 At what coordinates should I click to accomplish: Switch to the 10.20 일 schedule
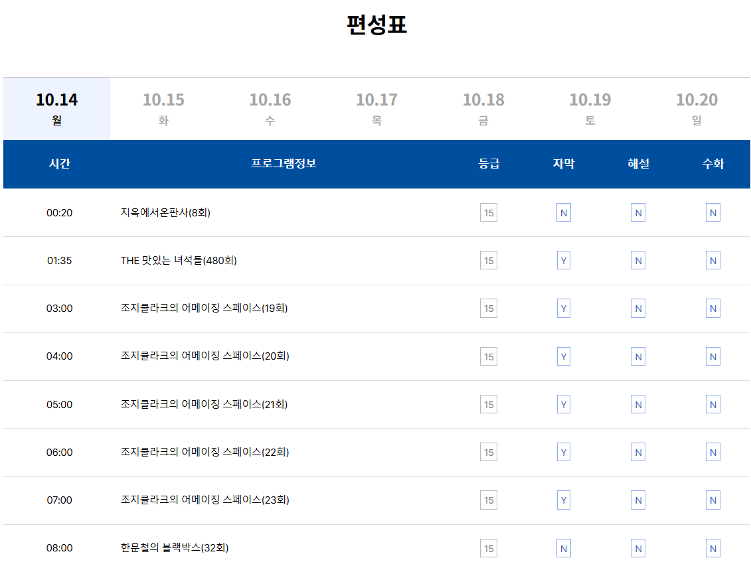tap(696, 108)
